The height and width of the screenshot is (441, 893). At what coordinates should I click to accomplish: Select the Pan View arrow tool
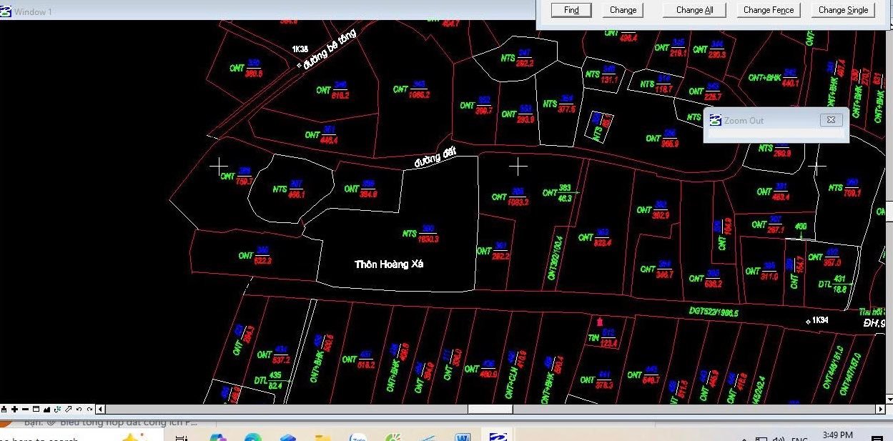tap(69, 410)
